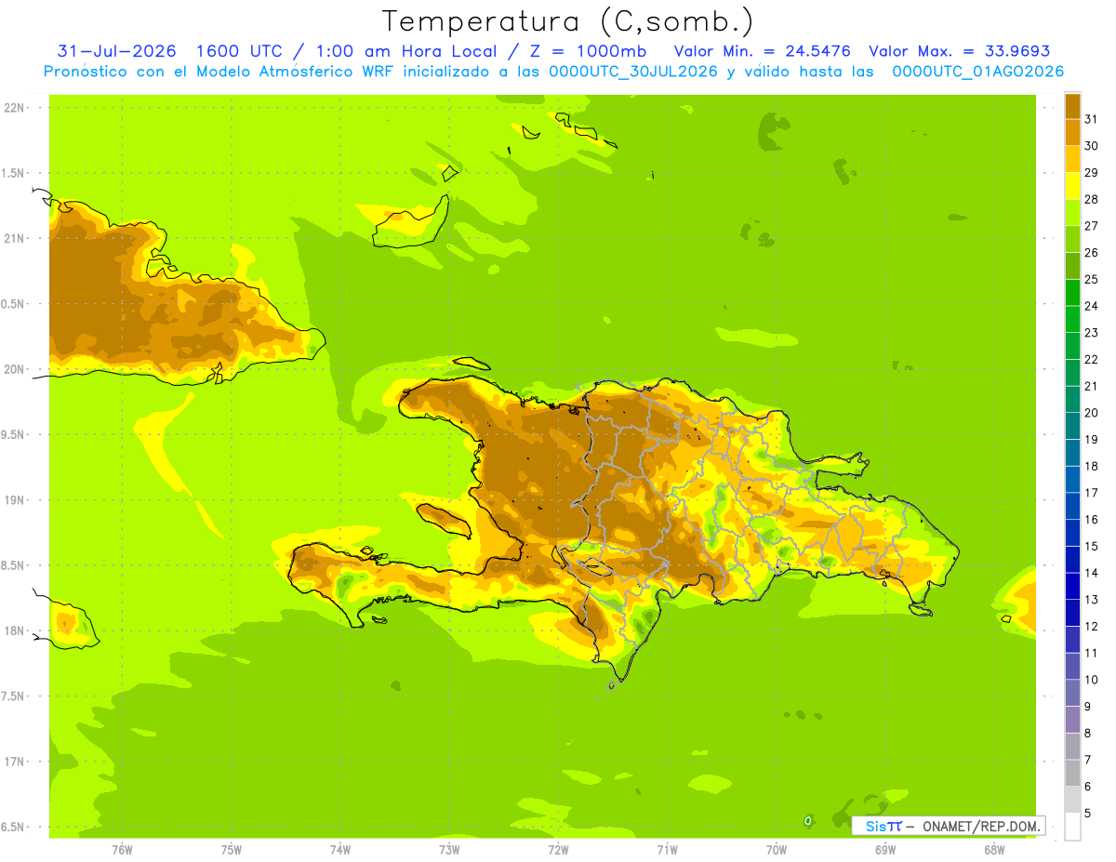
Task: Select the dark blue swatch between labels 13 and 14
Action: (x=1072, y=586)
